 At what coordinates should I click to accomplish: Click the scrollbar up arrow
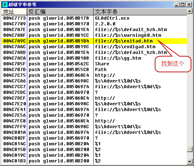click(190, 11)
